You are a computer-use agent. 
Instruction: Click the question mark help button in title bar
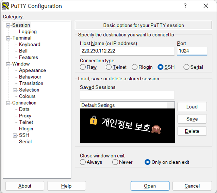[185, 6]
